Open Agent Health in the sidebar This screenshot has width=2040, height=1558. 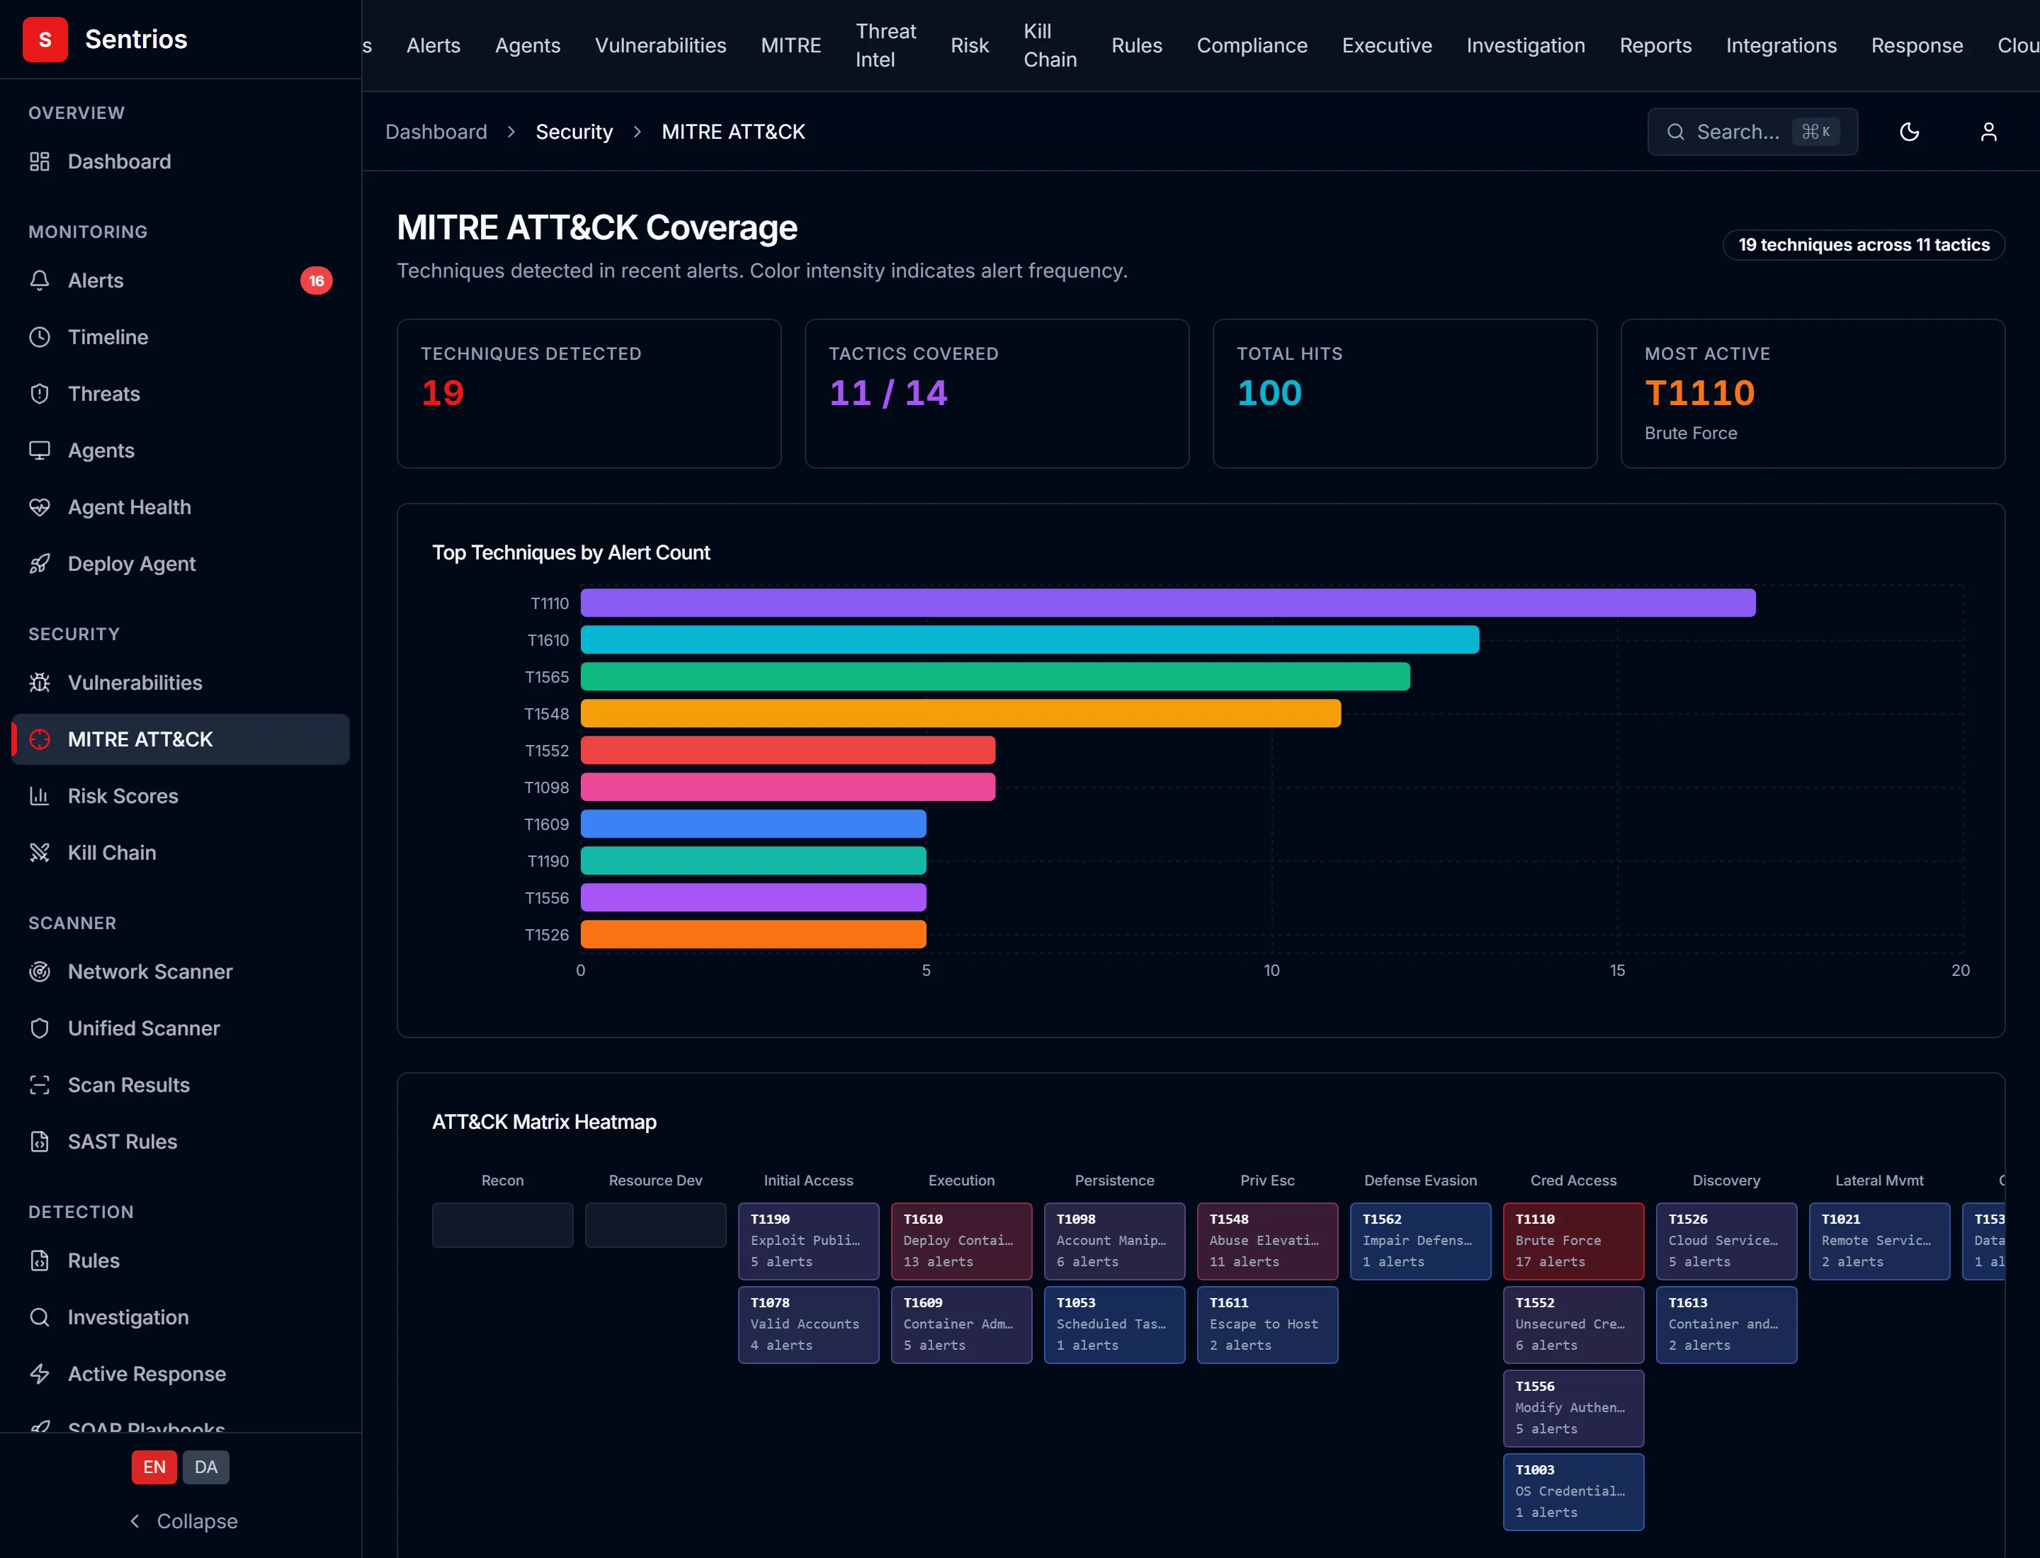click(x=180, y=507)
